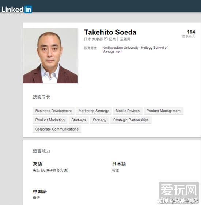Open Northwestern University Kellogg School link
Image resolution: width=201 pixels, height=205 pixels.
135,50
